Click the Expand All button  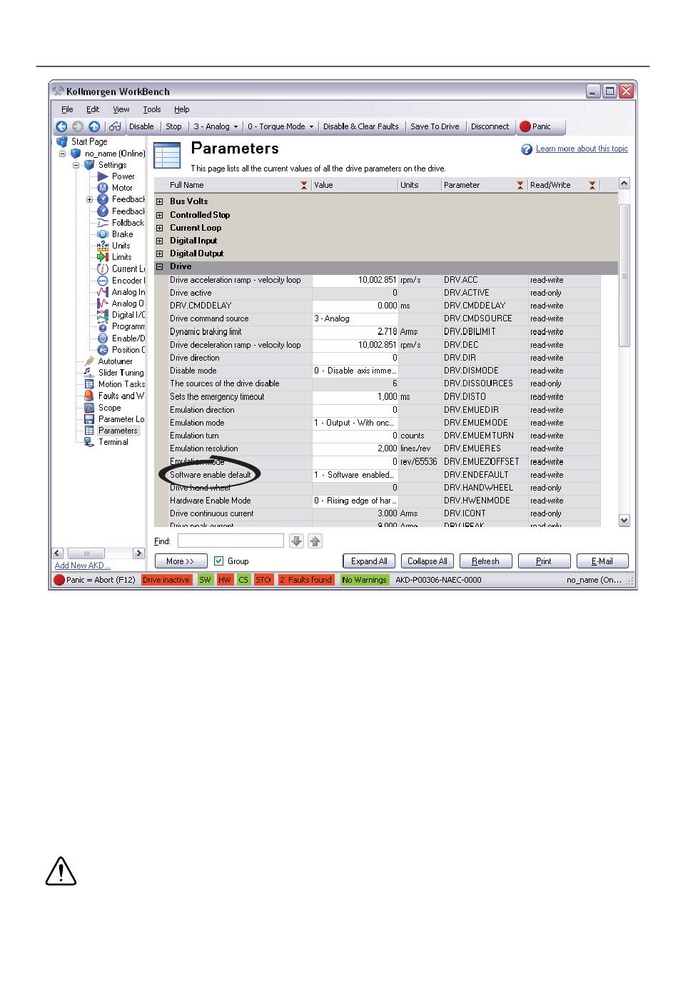coord(369,561)
